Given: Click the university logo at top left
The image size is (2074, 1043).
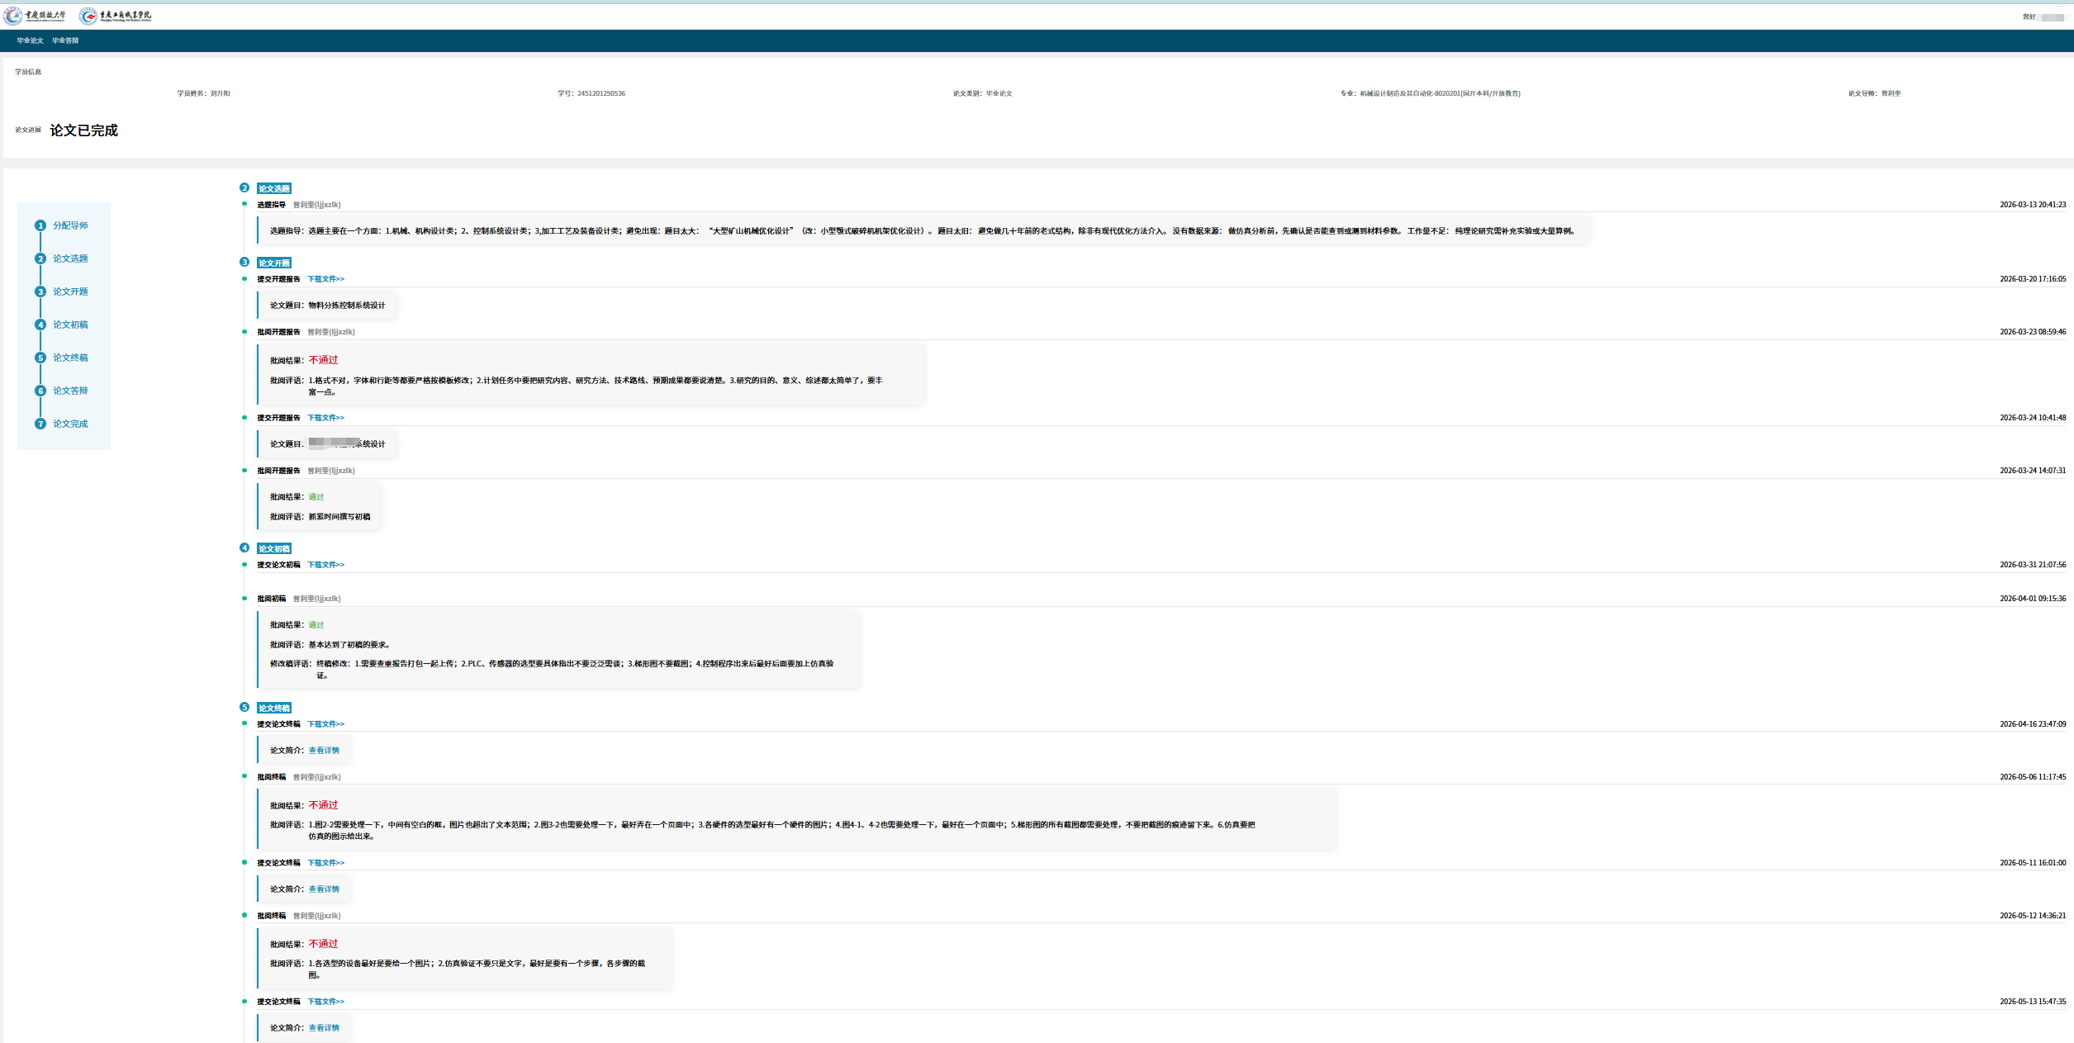Looking at the screenshot, I should coord(36,16).
